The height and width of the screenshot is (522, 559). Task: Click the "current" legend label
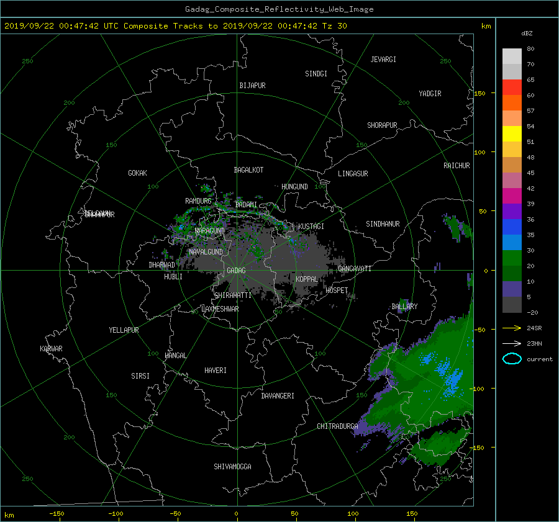click(540, 359)
